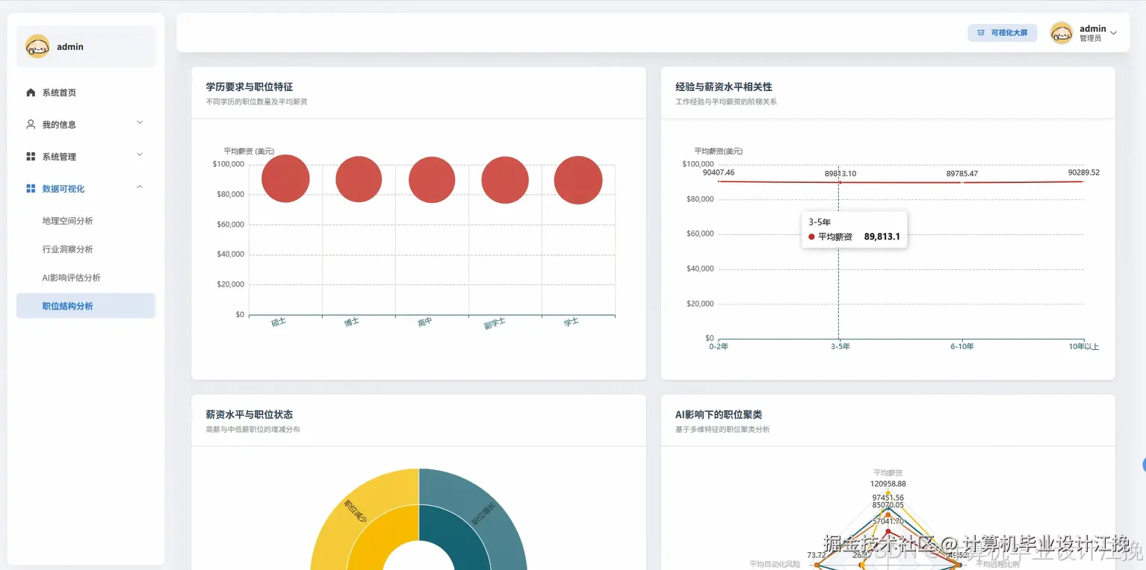Screen dimensions: 1146x570
Task: Click the grid icon beside 系统管理
Action: [31, 157]
